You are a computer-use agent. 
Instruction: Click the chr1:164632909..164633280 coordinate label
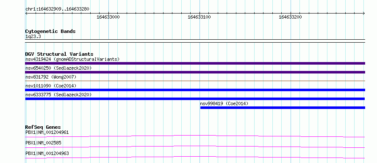57,9
